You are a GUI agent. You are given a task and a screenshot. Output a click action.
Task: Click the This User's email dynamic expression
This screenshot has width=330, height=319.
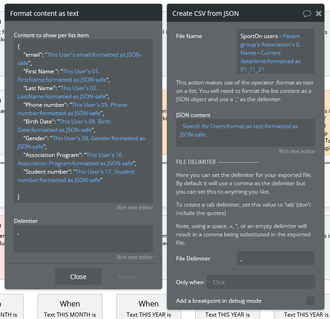(x=94, y=55)
